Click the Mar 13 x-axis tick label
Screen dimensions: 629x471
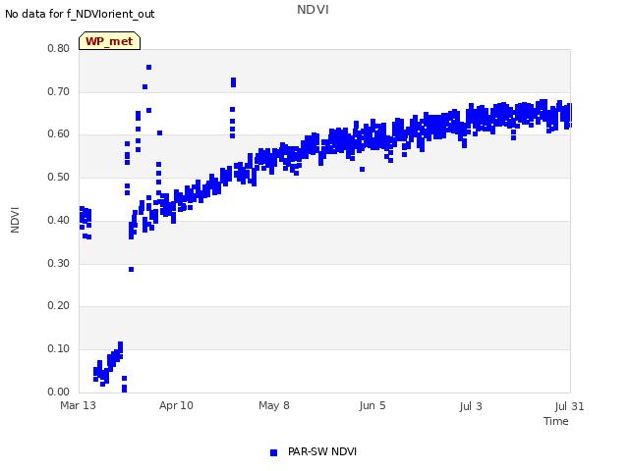[79, 405]
